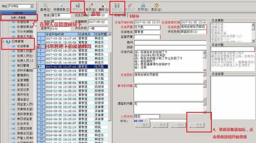Select row 2016-10-14 14:59:06 in the table
Image resolution: width=256 pixels, height=143 pixels.
[73, 99]
